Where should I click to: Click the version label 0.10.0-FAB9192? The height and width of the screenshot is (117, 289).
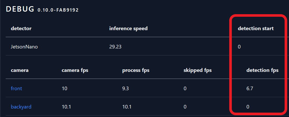[58, 10]
